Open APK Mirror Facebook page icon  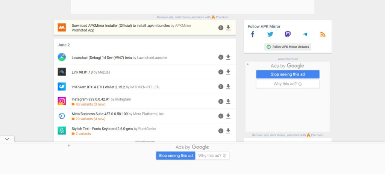click(252, 34)
